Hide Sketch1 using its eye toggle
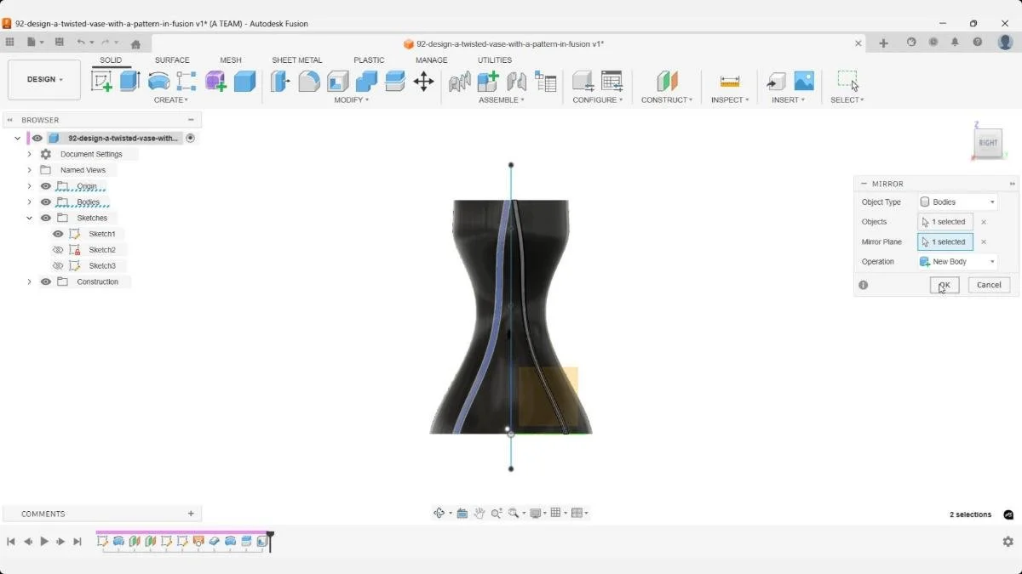This screenshot has height=574, width=1022. (x=58, y=233)
